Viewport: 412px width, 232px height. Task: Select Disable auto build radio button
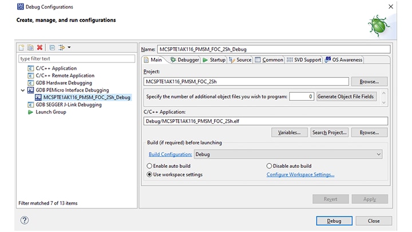pyautogui.click(x=270, y=166)
